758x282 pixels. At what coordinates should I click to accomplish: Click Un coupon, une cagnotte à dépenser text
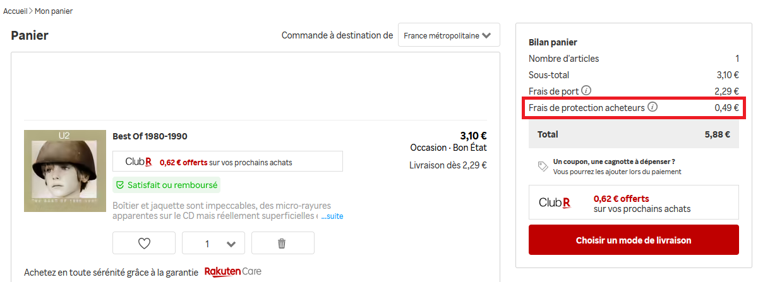pyautogui.click(x=614, y=162)
